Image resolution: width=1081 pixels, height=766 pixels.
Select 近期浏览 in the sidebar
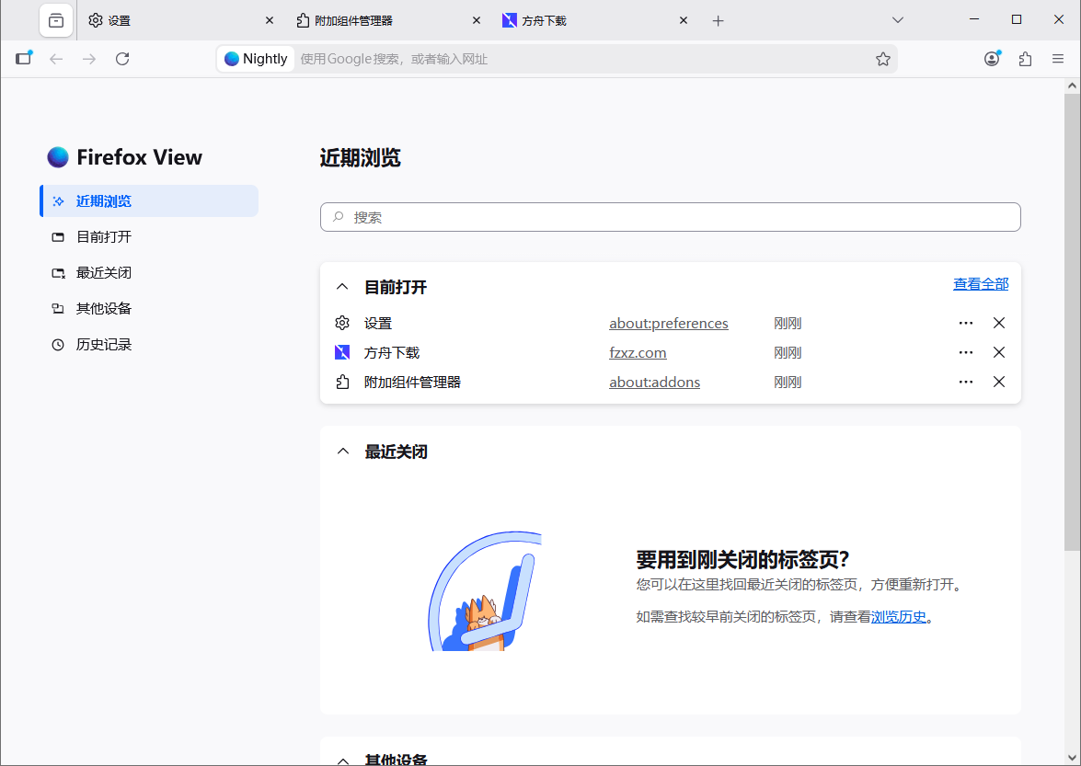click(x=104, y=200)
